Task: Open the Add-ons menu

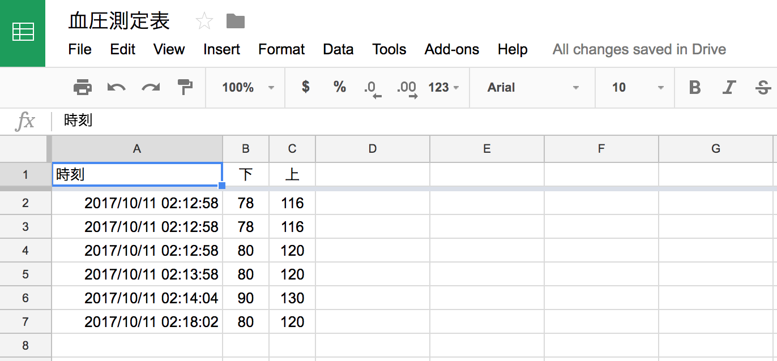Action: click(451, 50)
